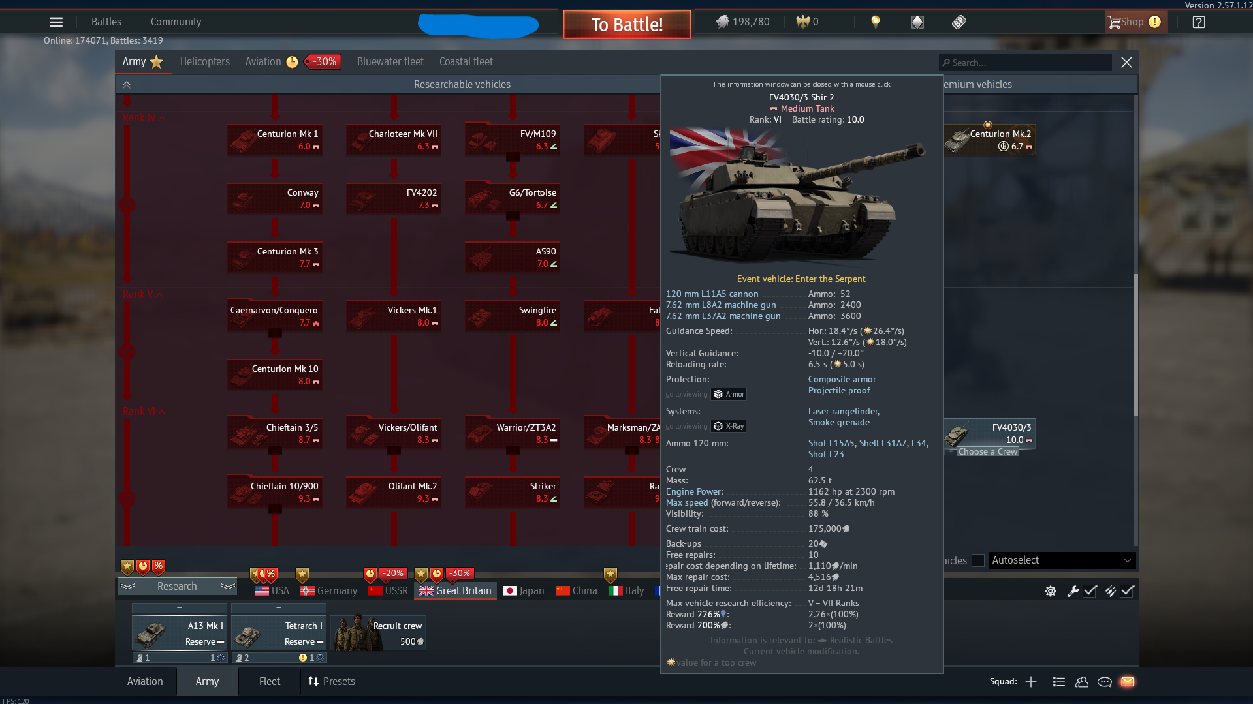Select the Swingfire vehicle
The height and width of the screenshot is (704, 1253).
click(x=513, y=316)
